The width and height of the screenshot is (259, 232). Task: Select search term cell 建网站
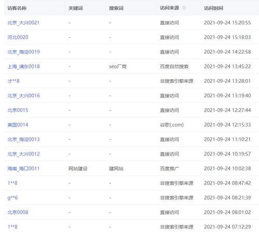(116, 169)
